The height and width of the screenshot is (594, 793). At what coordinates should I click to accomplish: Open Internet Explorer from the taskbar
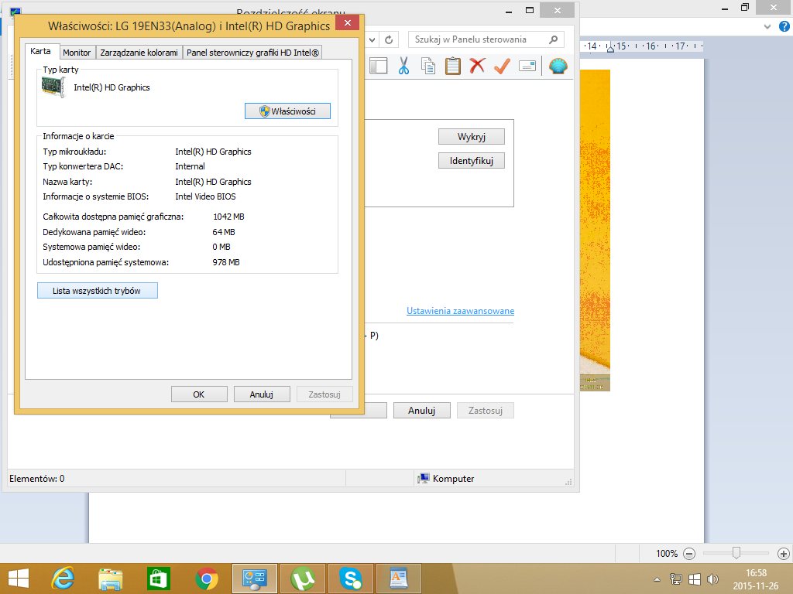coord(63,579)
